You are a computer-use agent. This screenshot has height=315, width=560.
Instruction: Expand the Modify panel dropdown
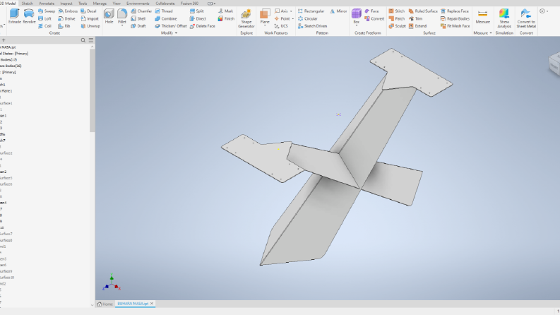[176, 33]
